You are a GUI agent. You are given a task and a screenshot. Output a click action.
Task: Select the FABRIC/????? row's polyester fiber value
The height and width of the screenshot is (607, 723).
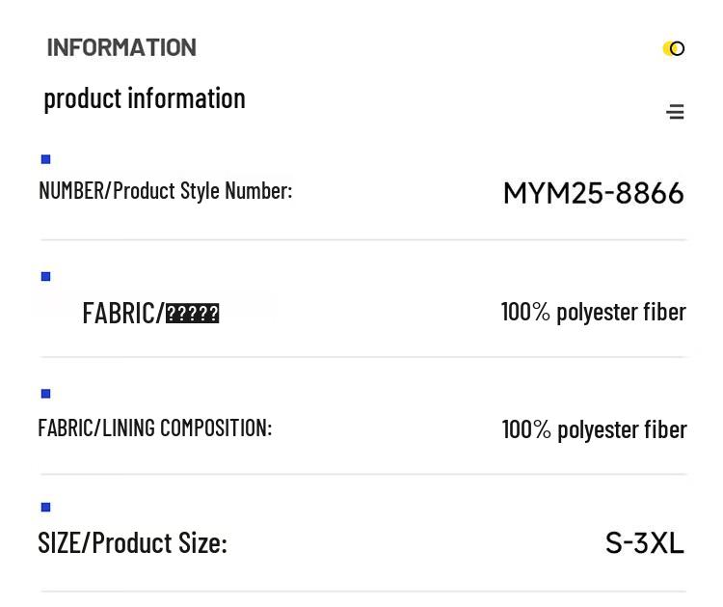click(593, 312)
